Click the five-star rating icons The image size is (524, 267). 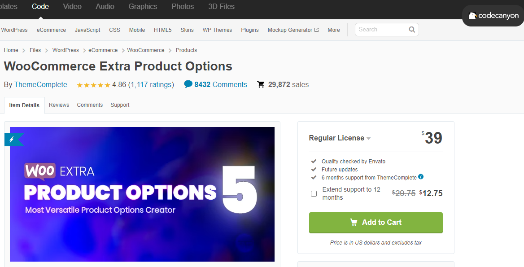93,85
